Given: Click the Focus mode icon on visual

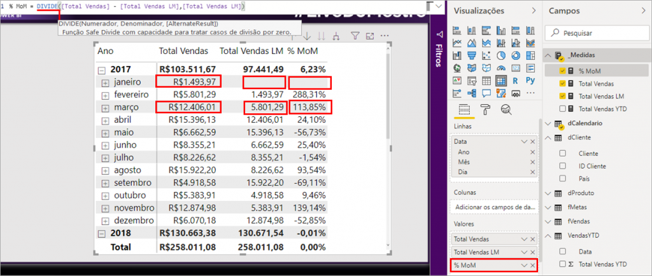Looking at the screenshot, I should (x=369, y=37).
